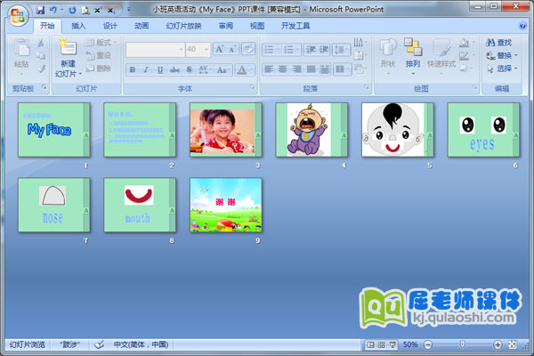Switch to the Animations (动画) tab

click(x=142, y=26)
